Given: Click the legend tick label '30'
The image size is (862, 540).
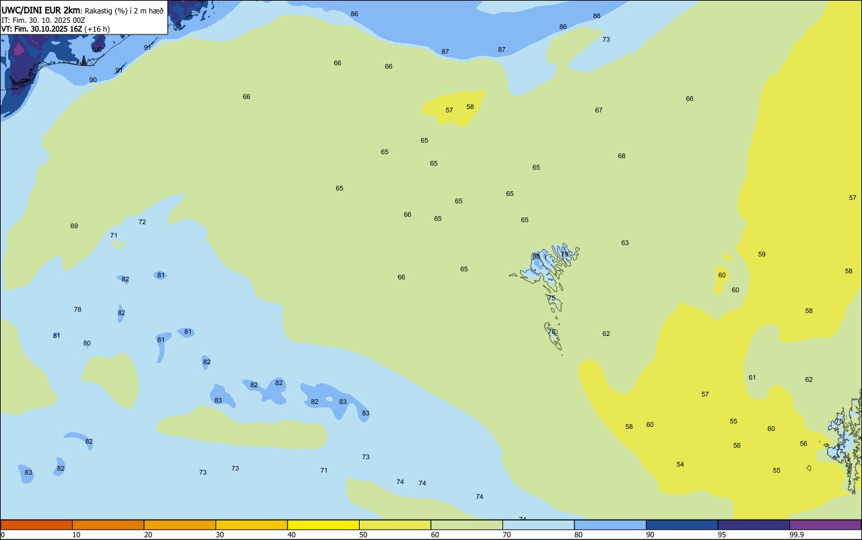Looking at the screenshot, I should click(220, 535).
